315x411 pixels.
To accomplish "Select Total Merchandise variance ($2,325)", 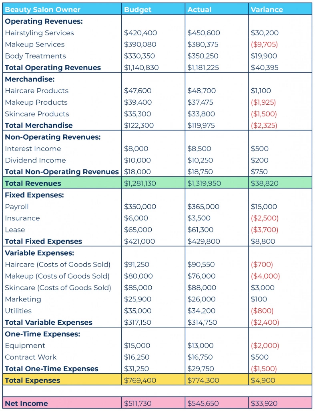I will (x=264, y=125).
